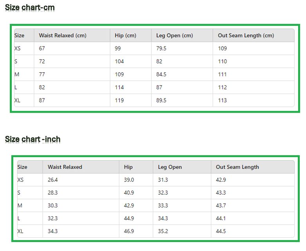Click out seam value 113 for XL

click(222, 100)
